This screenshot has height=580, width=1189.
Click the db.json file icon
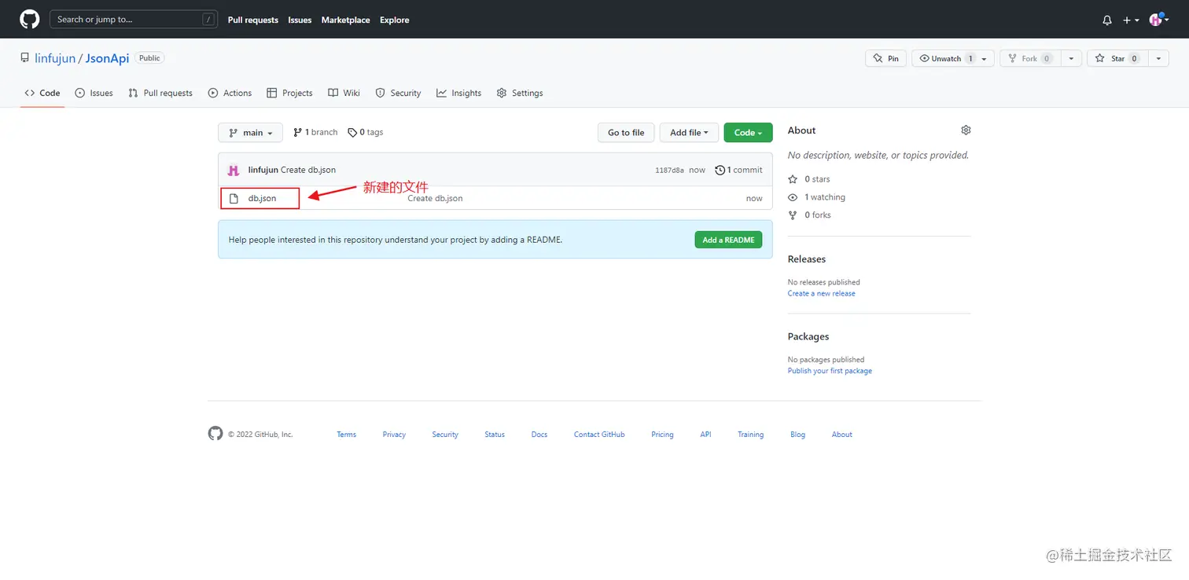(234, 198)
